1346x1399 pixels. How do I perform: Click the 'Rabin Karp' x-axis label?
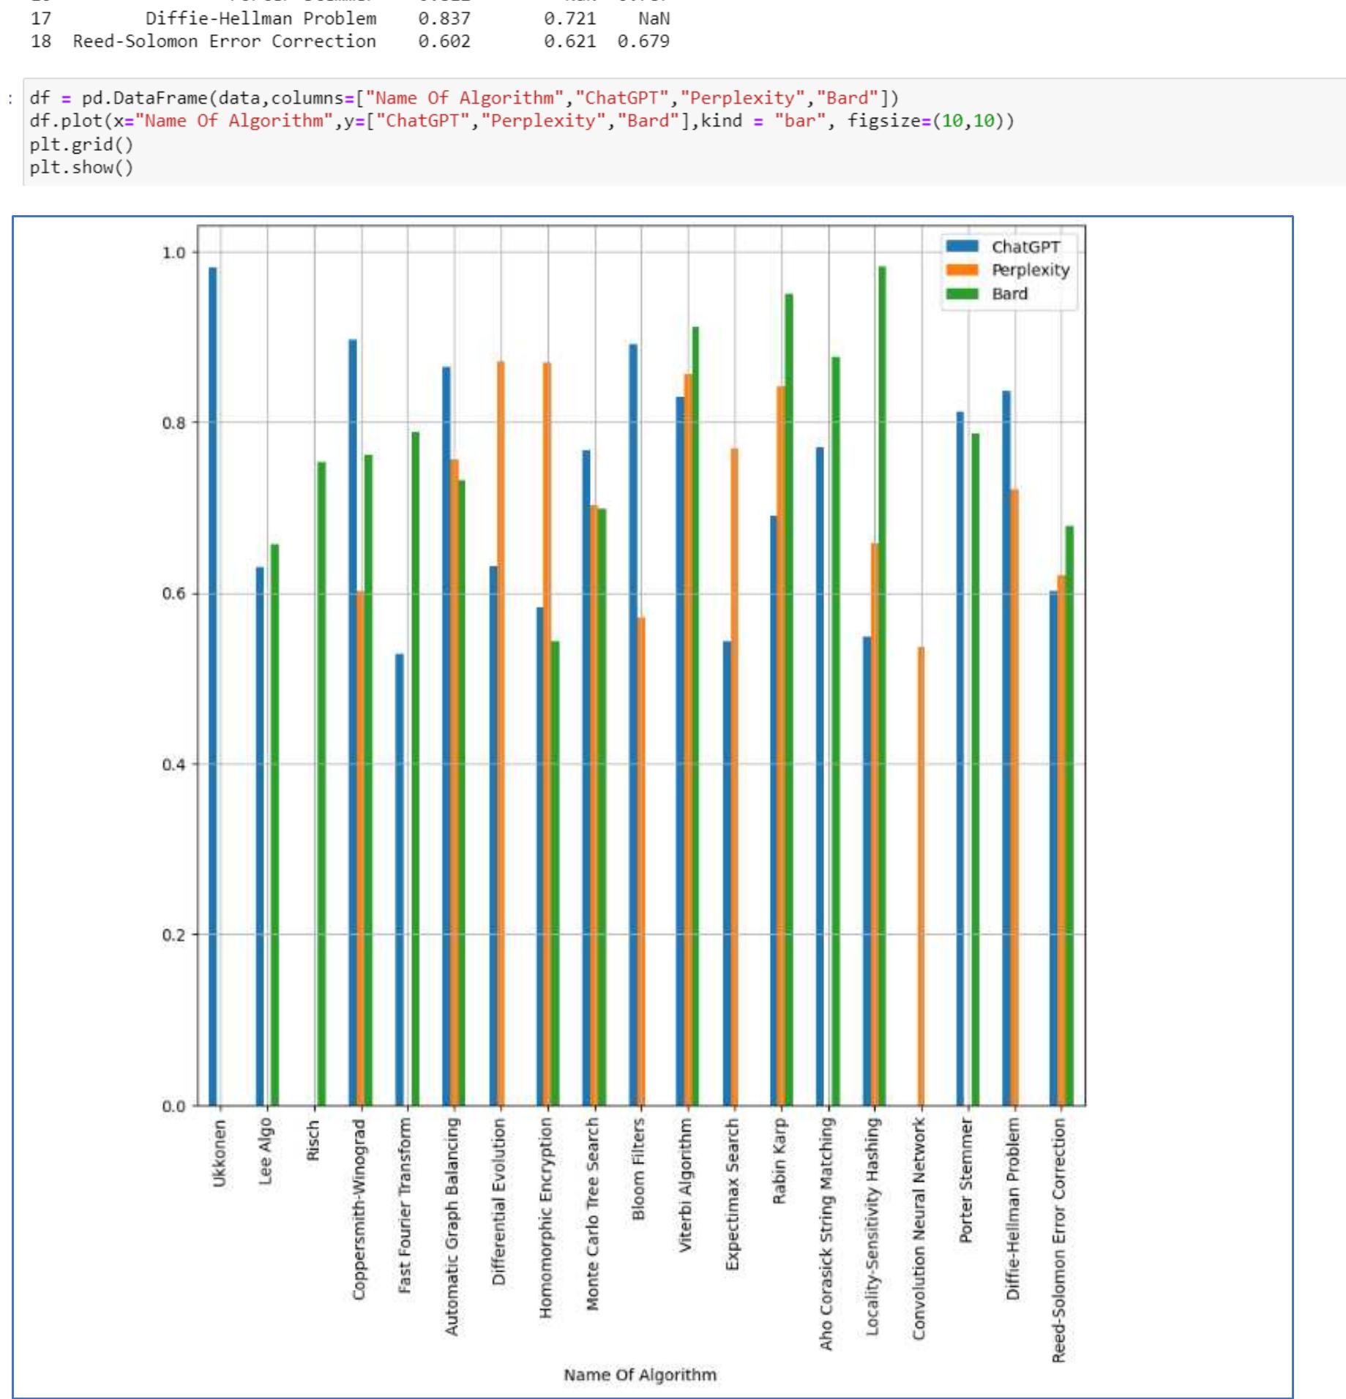[x=780, y=1161]
